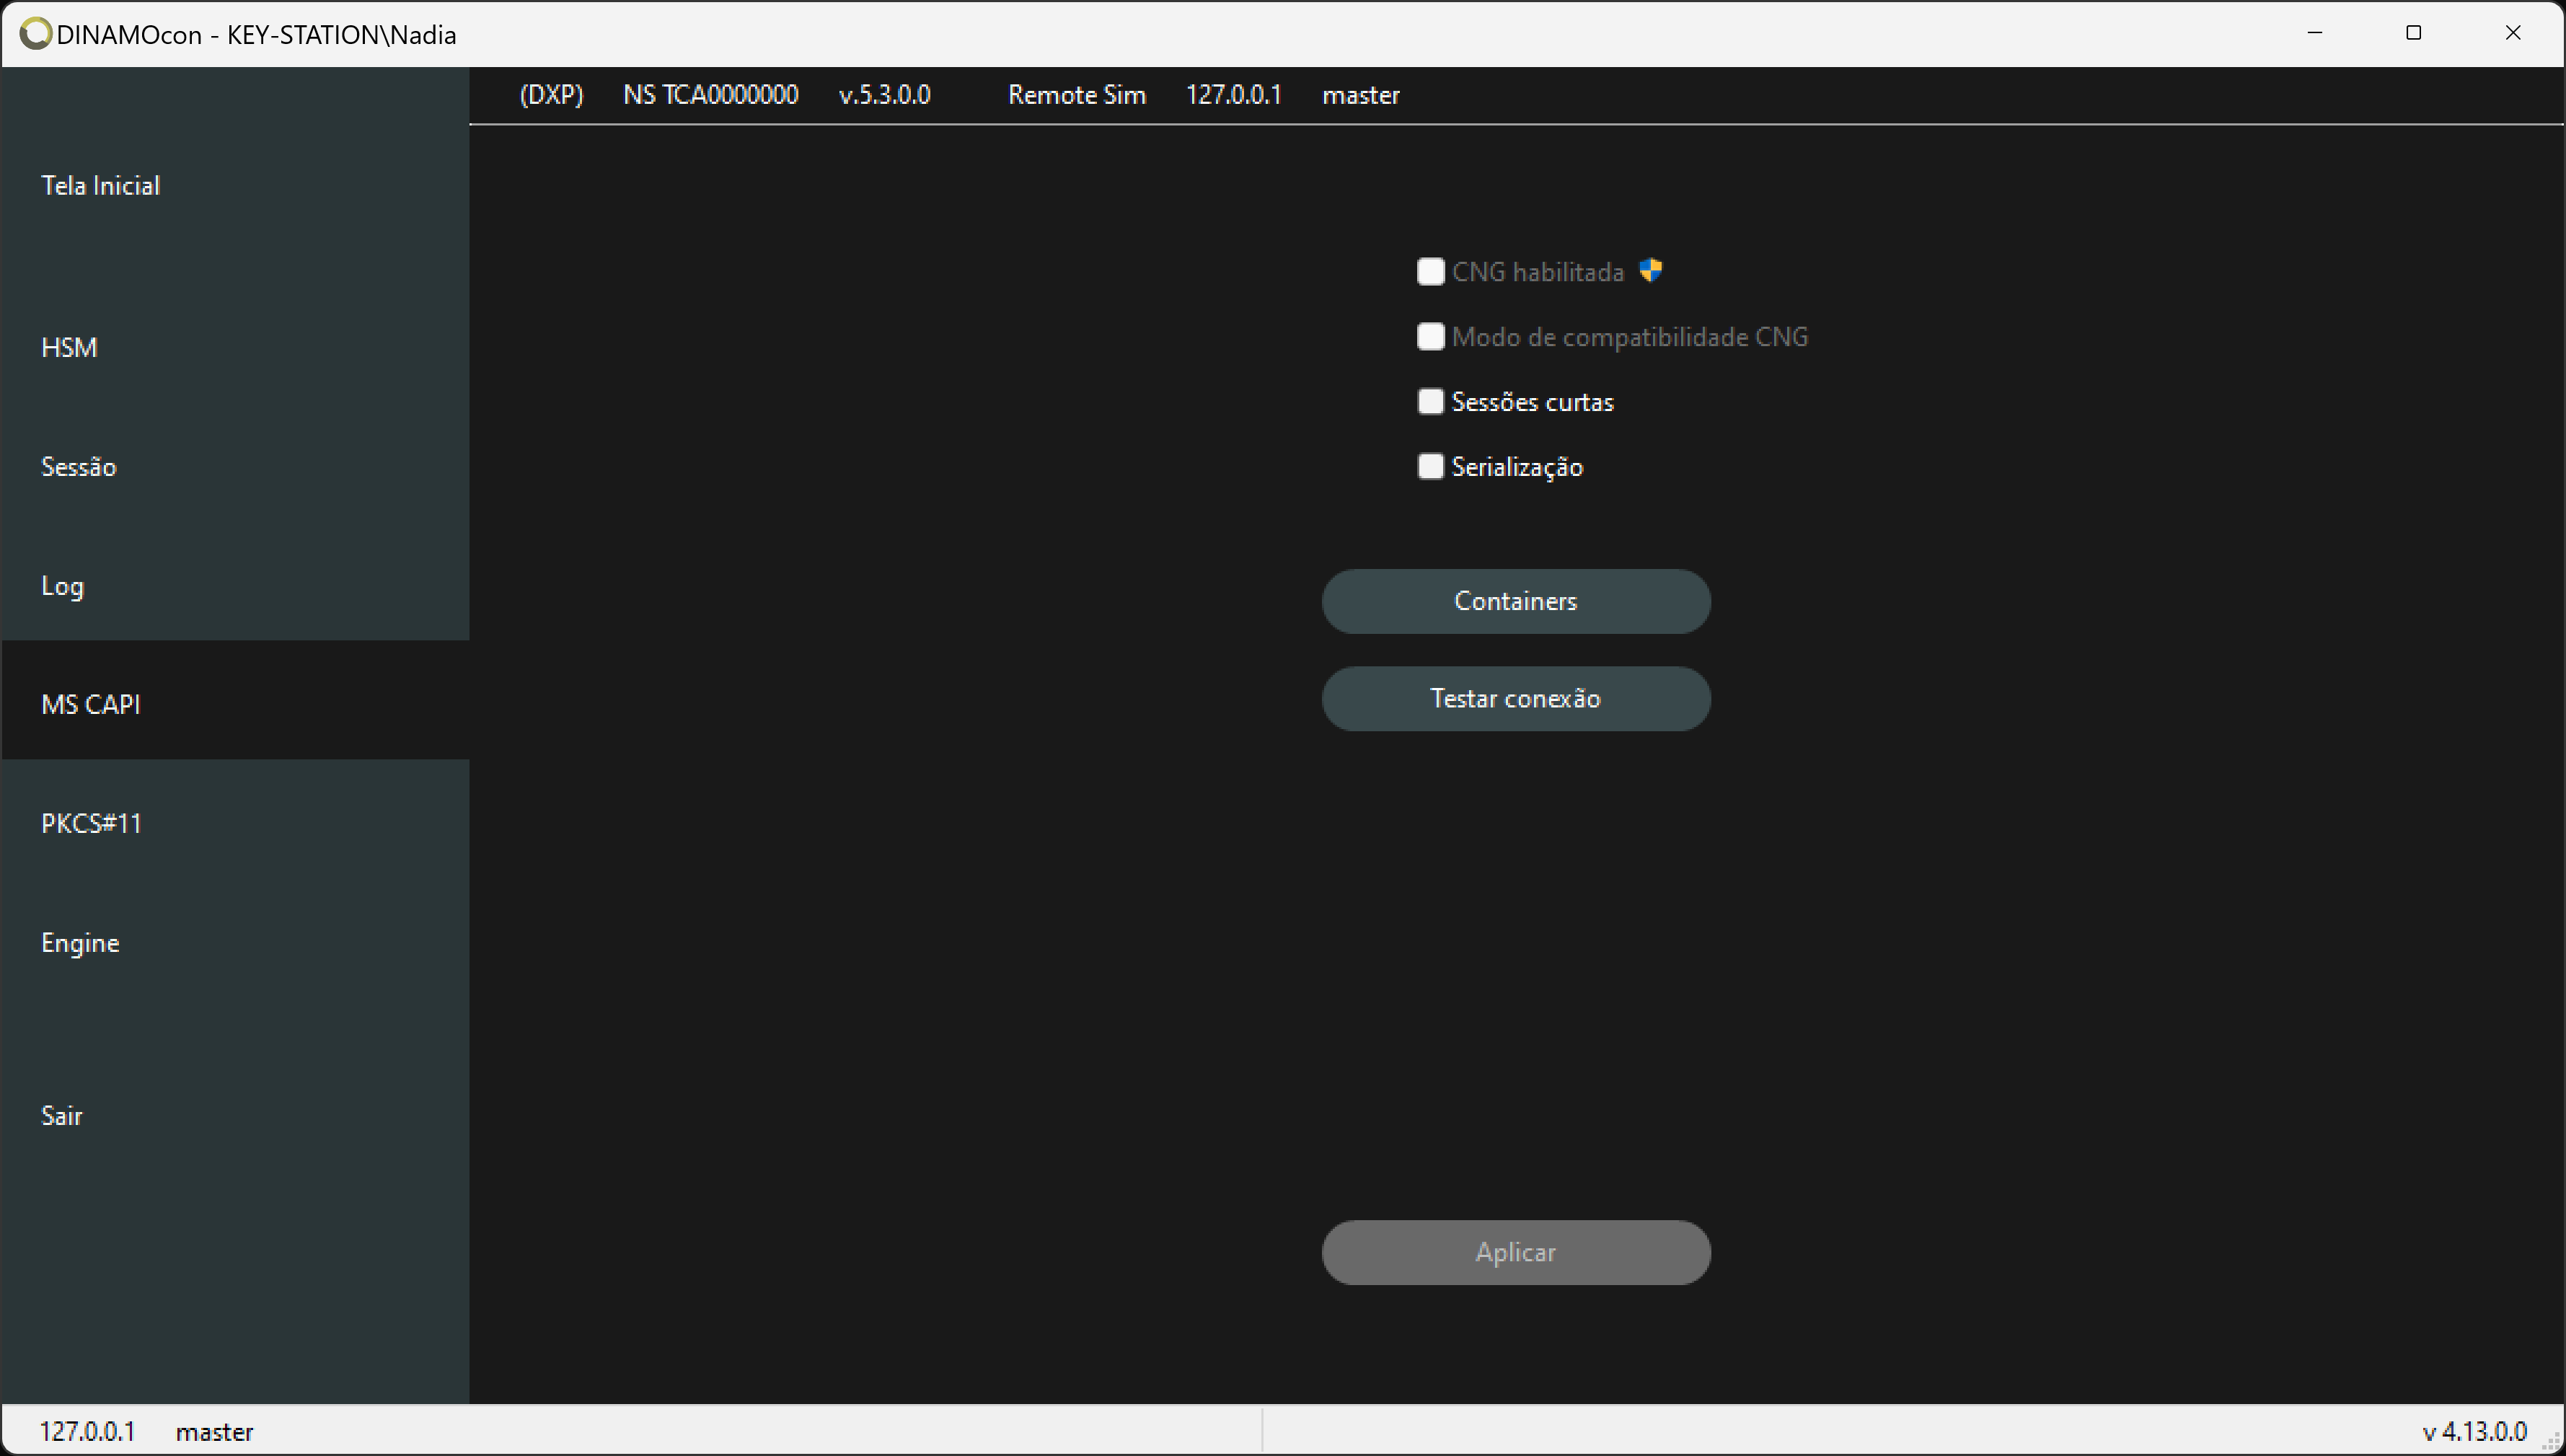This screenshot has width=2566, height=1456.
Task: Switch to Engine sidebar section
Action: [235, 943]
